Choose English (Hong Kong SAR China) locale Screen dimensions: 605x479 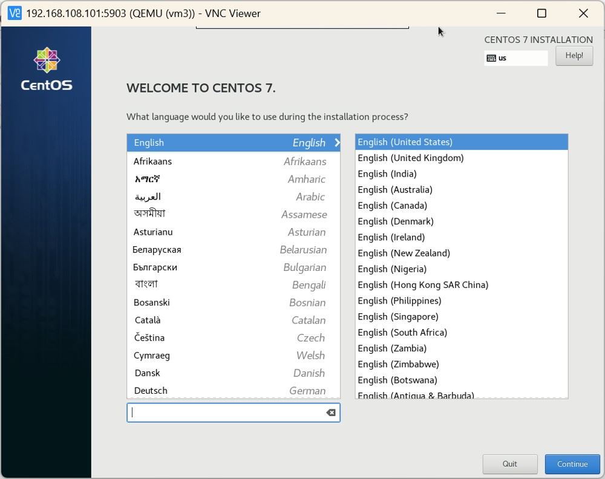pyautogui.click(x=462, y=285)
